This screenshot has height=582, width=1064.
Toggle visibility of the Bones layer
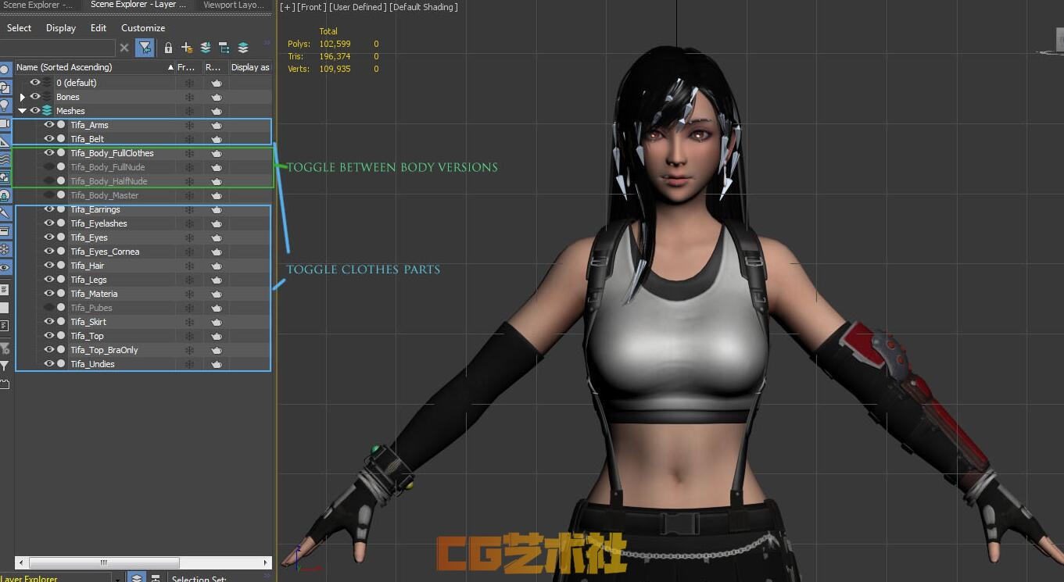click(x=35, y=97)
